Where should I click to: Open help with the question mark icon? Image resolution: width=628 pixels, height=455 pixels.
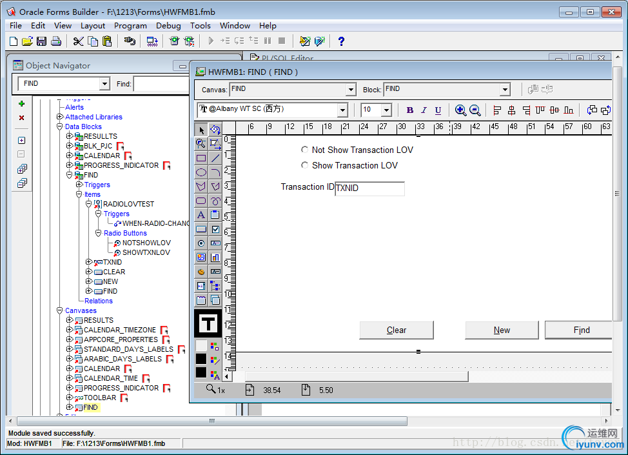click(x=341, y=41)
